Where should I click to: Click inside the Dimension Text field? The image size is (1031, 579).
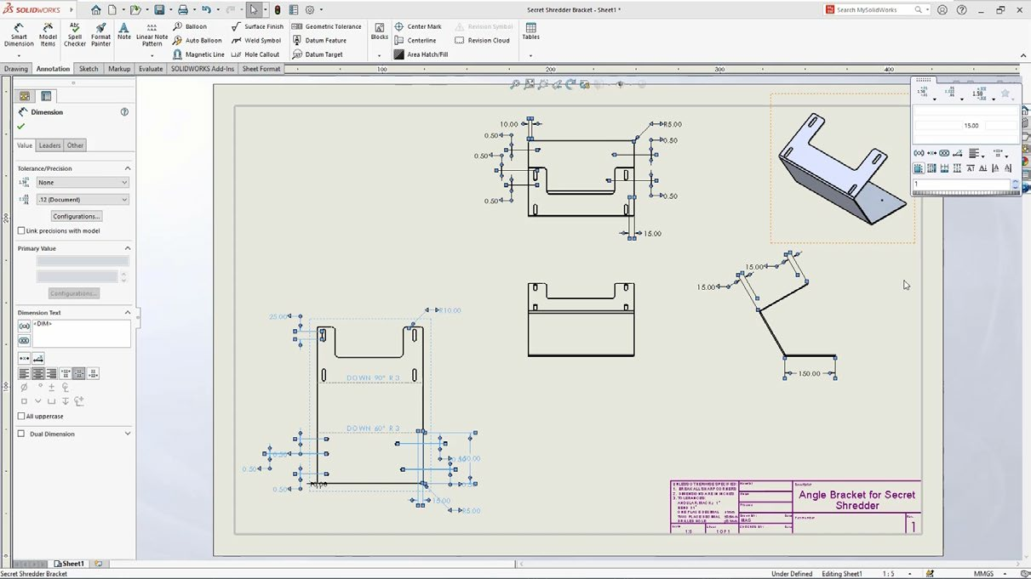pos(81,334)
